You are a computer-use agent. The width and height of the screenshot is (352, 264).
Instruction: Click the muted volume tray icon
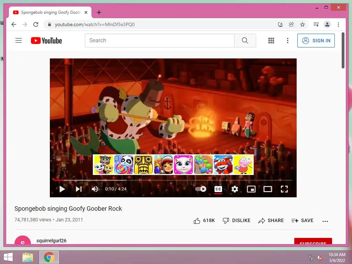[x=320, y=257]
